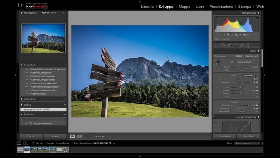This screenshot has width=280, height=158.
Task: Add new snapshot with Istantanee plus
Action: pos(65,99)
